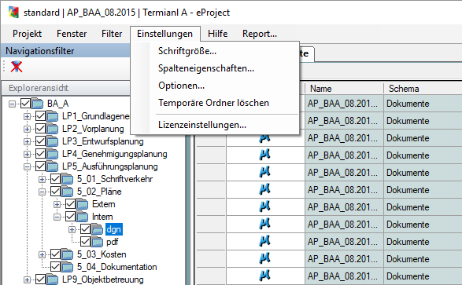Click the 5_03_Kosten folder icon

(x=68, y=254)
